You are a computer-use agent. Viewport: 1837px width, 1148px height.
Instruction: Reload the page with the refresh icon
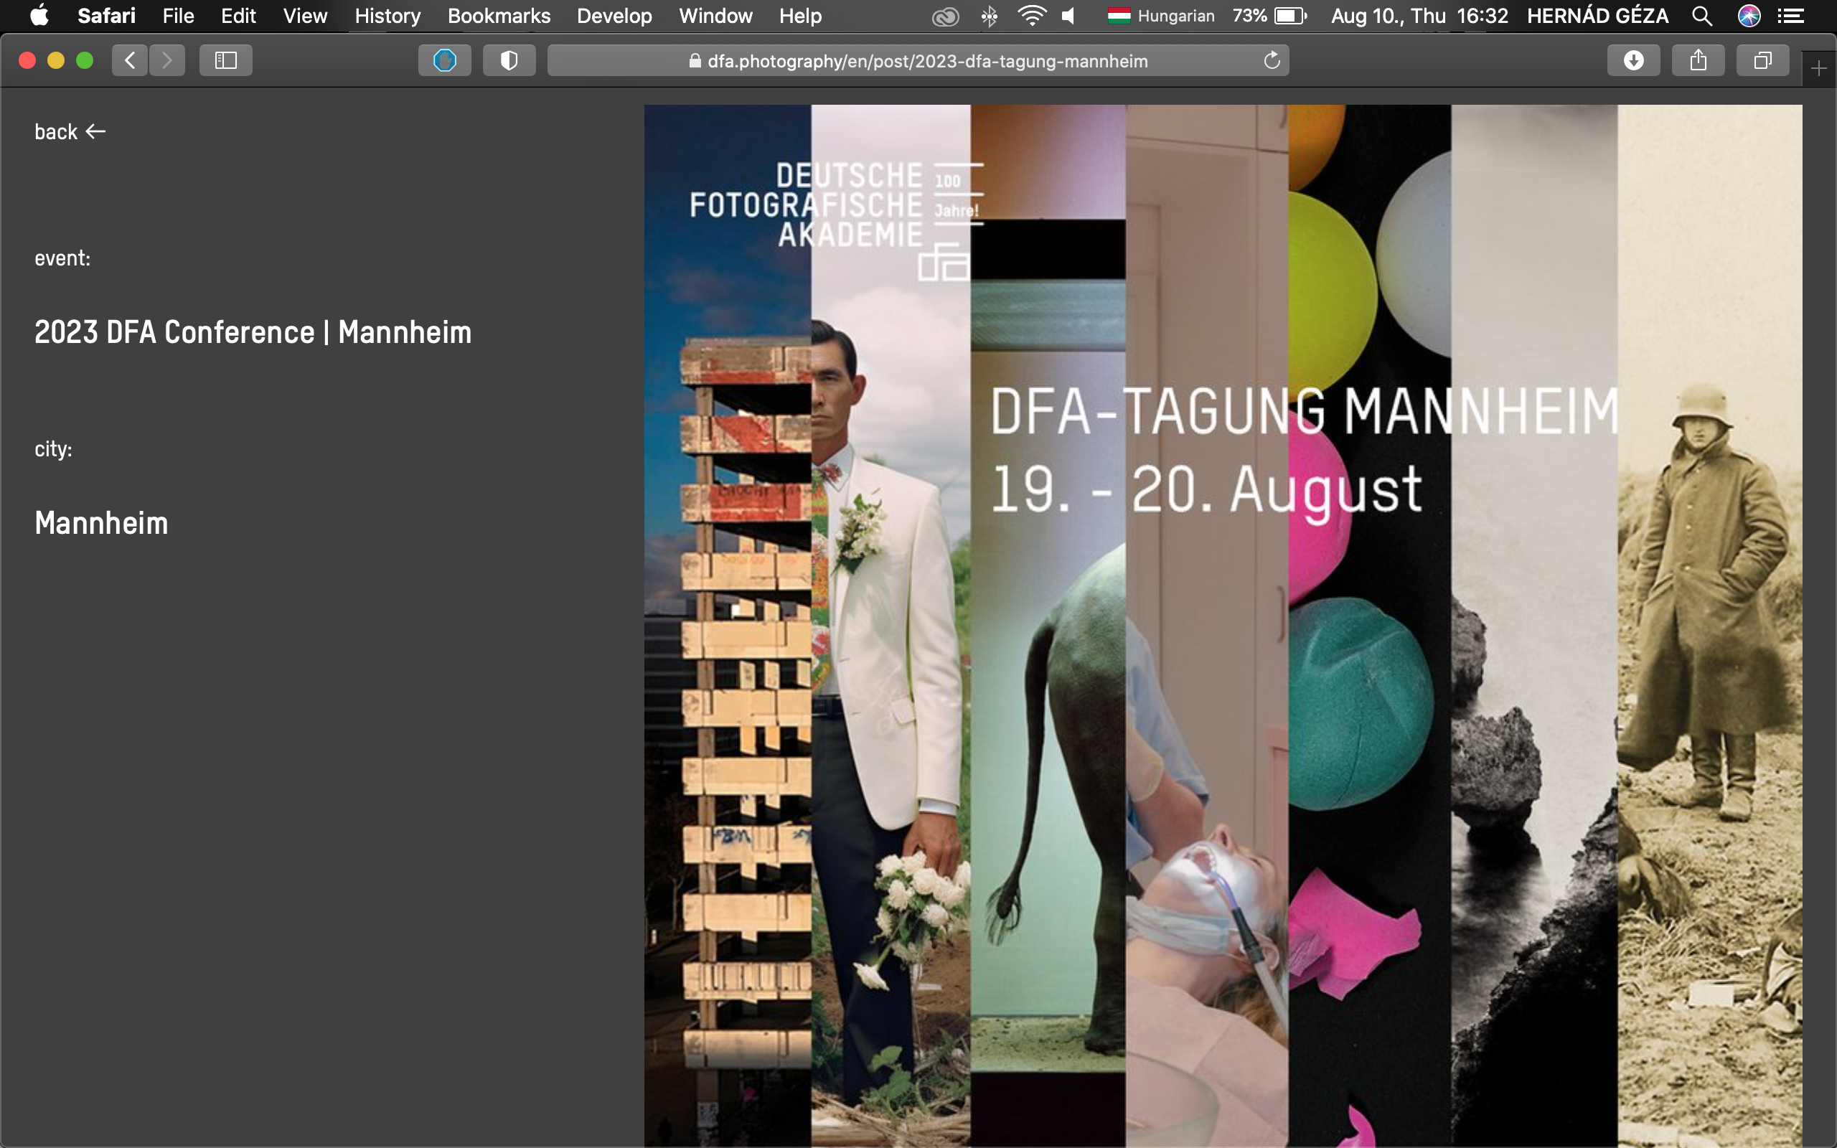1272,61
